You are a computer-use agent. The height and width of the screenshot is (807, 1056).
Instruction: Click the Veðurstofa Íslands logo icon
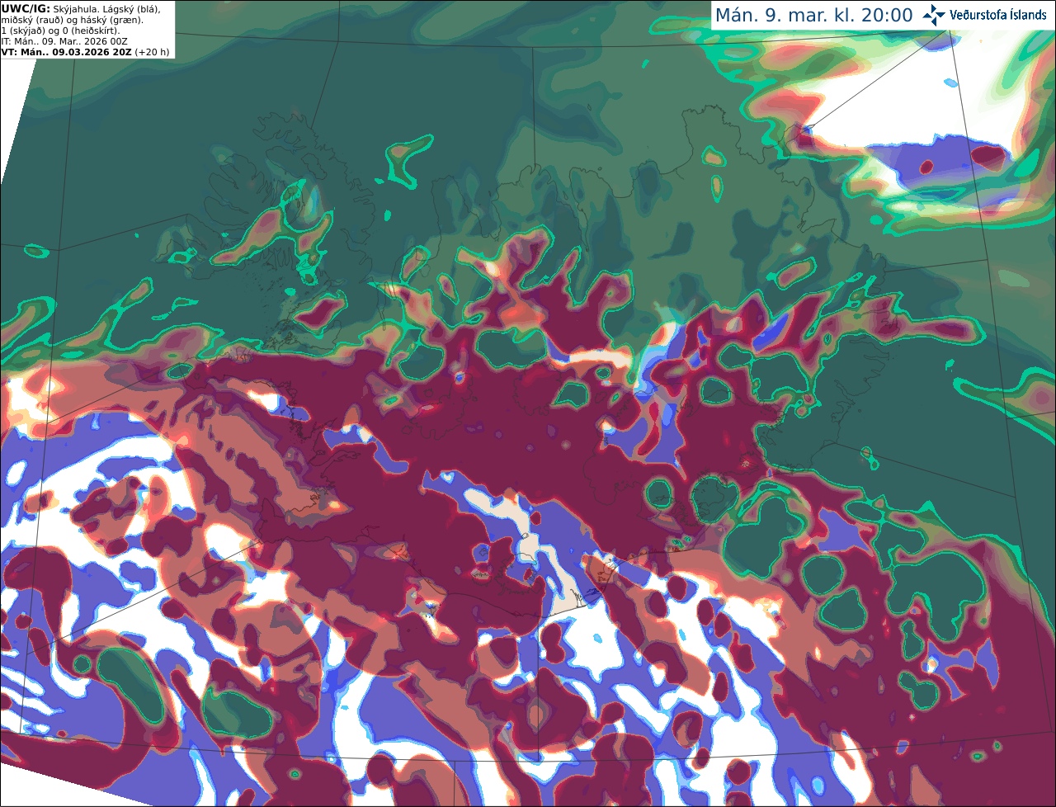click(934, 15)
